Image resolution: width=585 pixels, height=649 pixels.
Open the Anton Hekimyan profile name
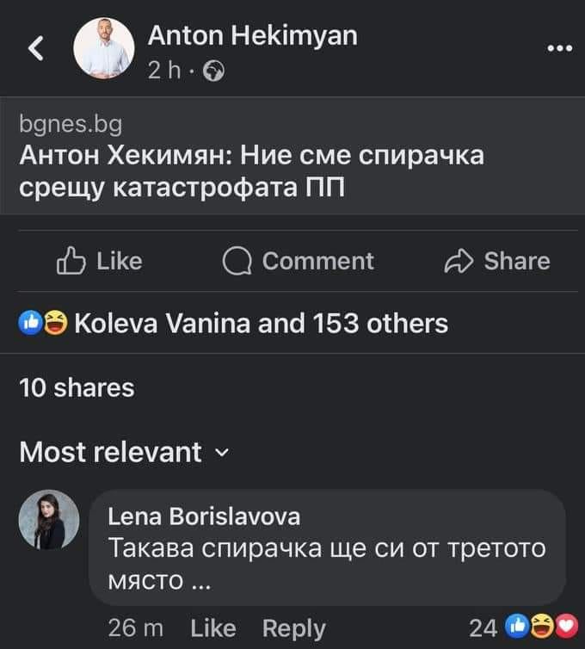tap(252, 35)
